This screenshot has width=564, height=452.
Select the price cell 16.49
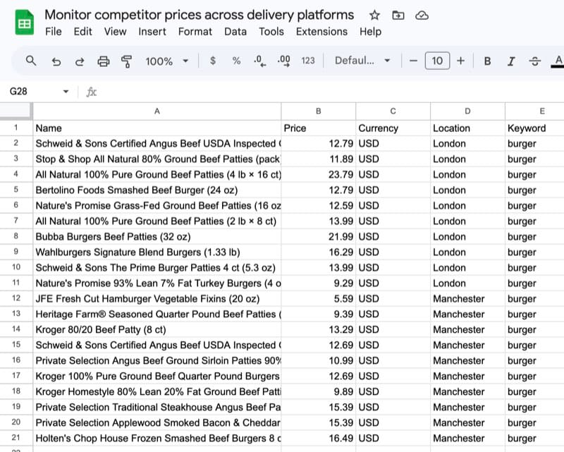pos(319,438)
